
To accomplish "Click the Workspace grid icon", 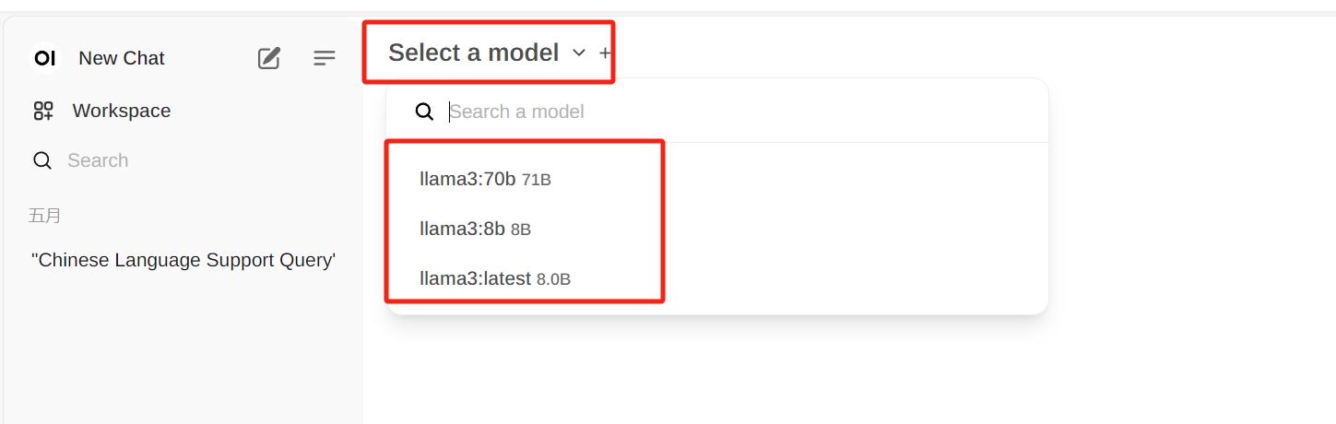I will [x=43, y=111].
